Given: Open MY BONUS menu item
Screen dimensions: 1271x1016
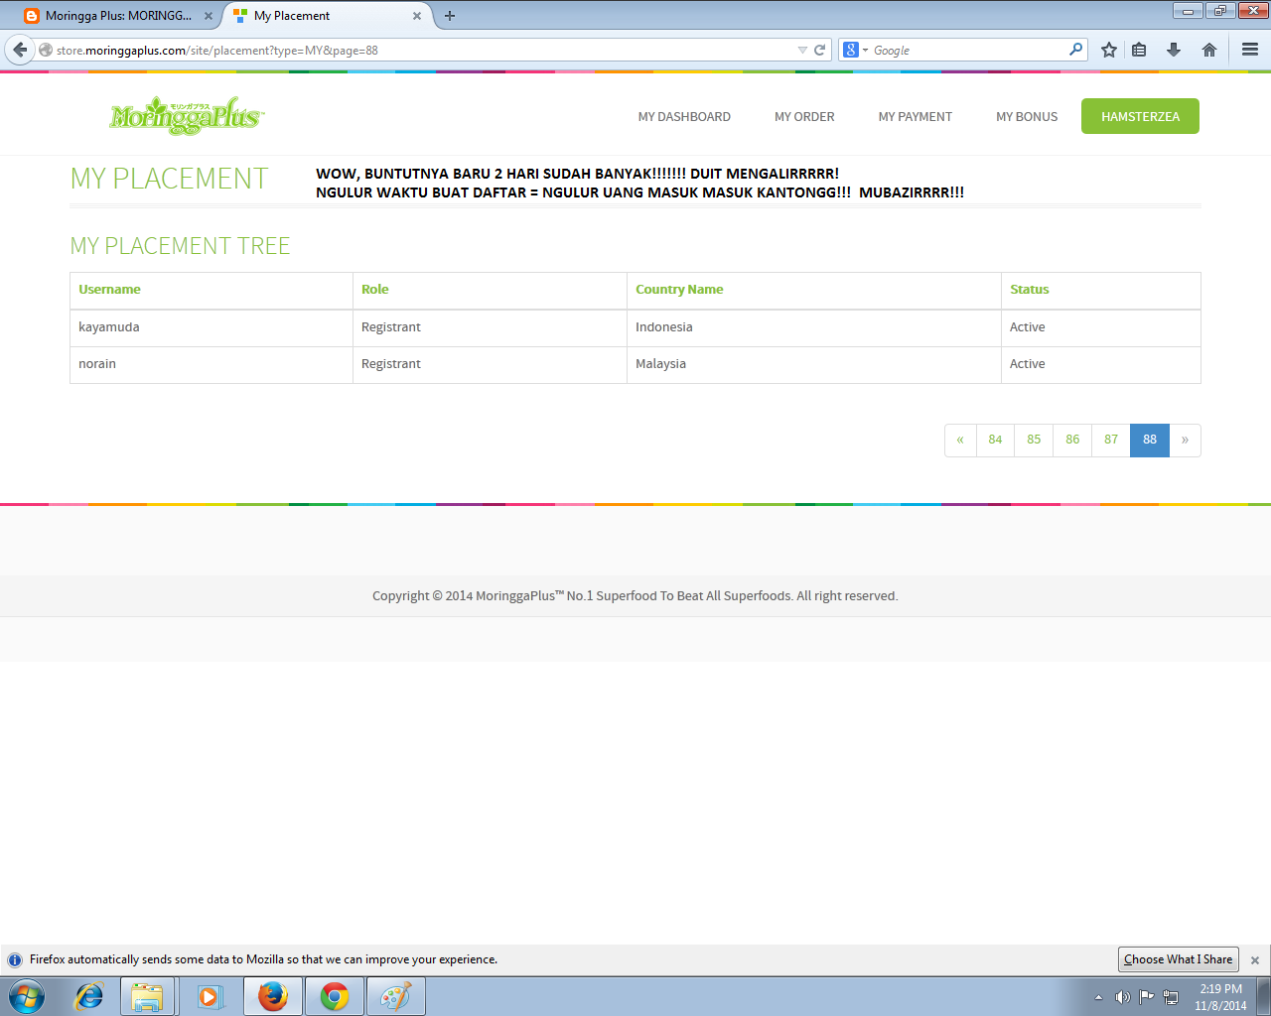Looking at the screenshot, I should click(x=1027, y=117).
